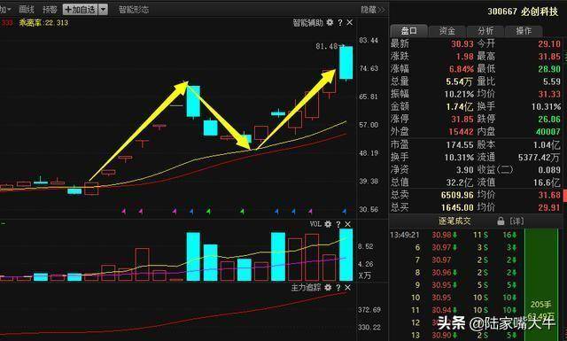The height and width of the screenshot is (341, 567).
Task: Show help for the VOL indicator
Action: (x=338, y=224)
